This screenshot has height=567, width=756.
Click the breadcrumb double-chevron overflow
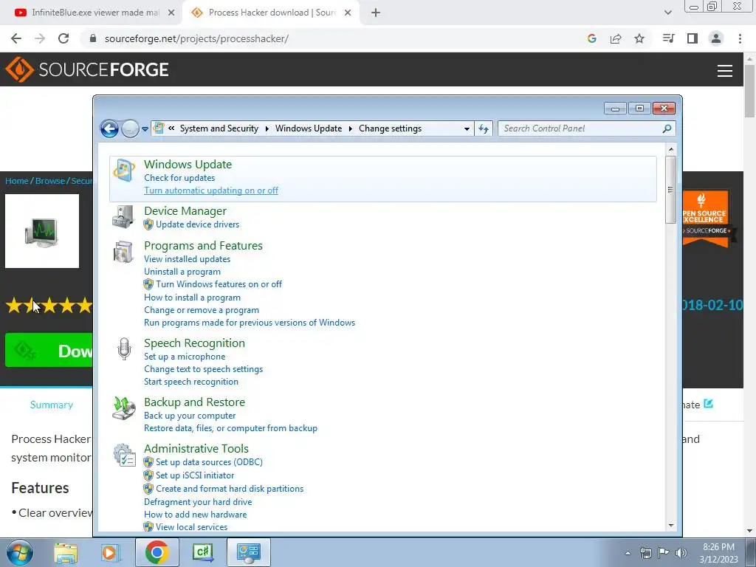[171, 128]
